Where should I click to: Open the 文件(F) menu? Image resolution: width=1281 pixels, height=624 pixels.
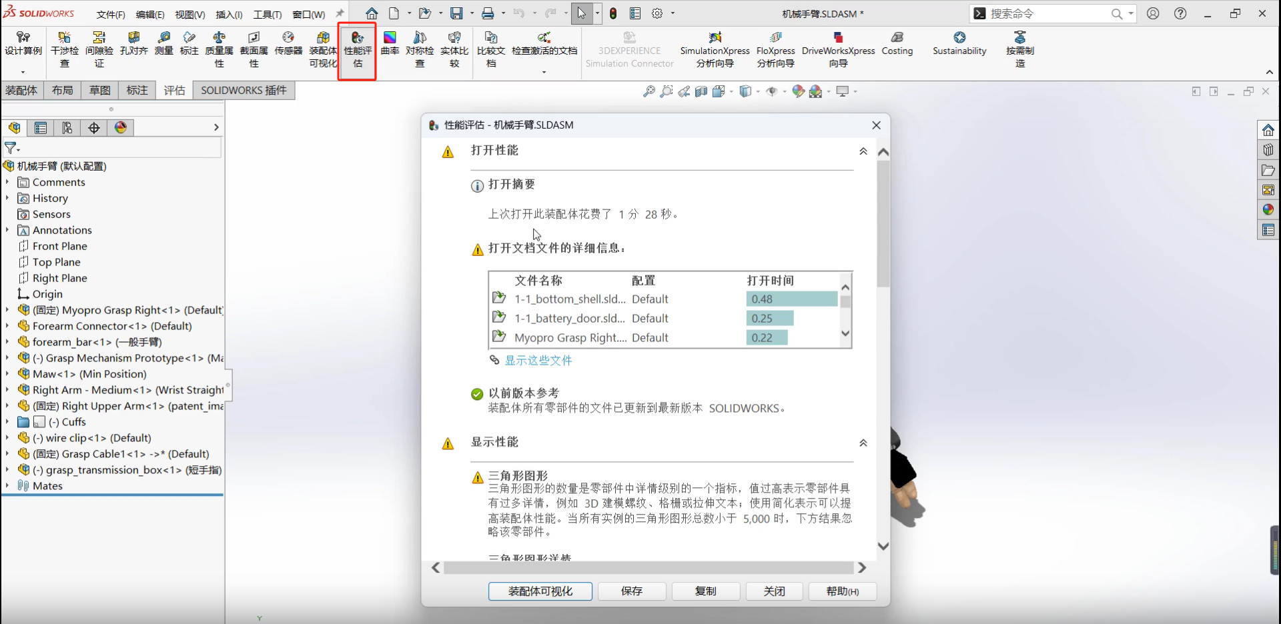coord(111,14)
